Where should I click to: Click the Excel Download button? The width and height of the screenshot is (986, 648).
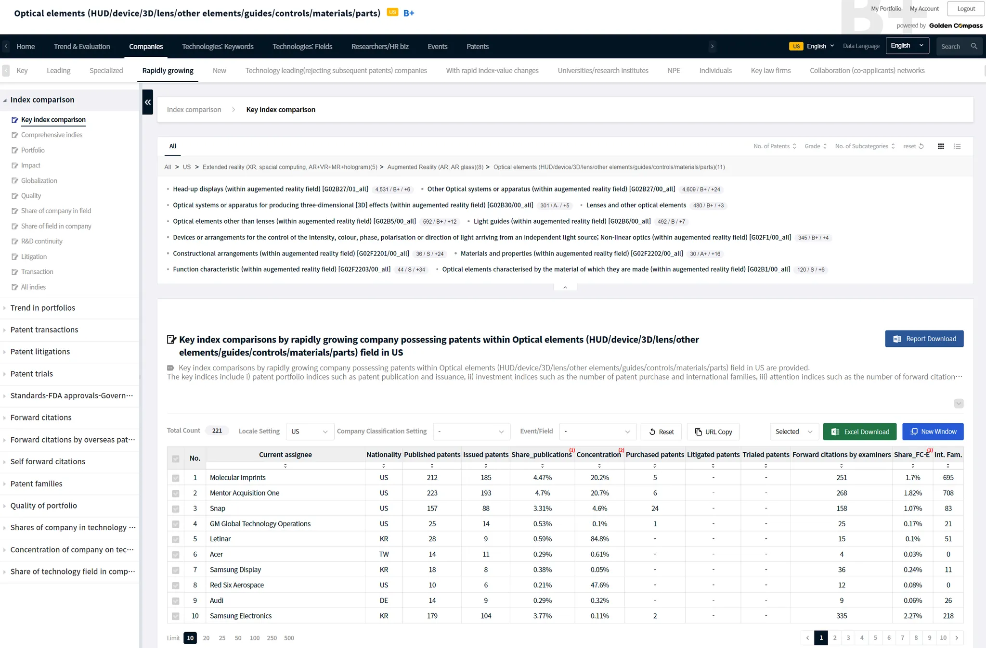859,432
